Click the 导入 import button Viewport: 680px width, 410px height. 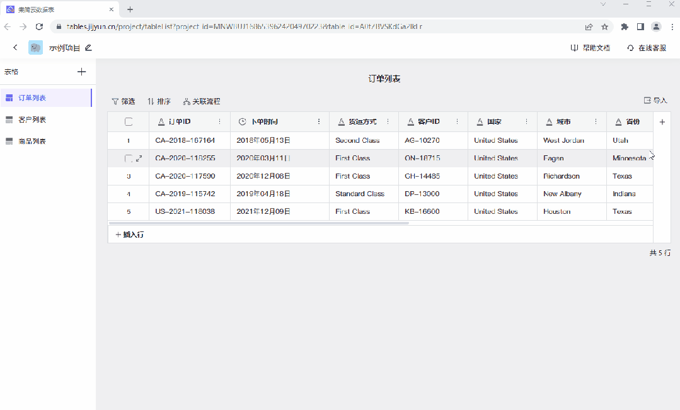[x=655, y=101]
